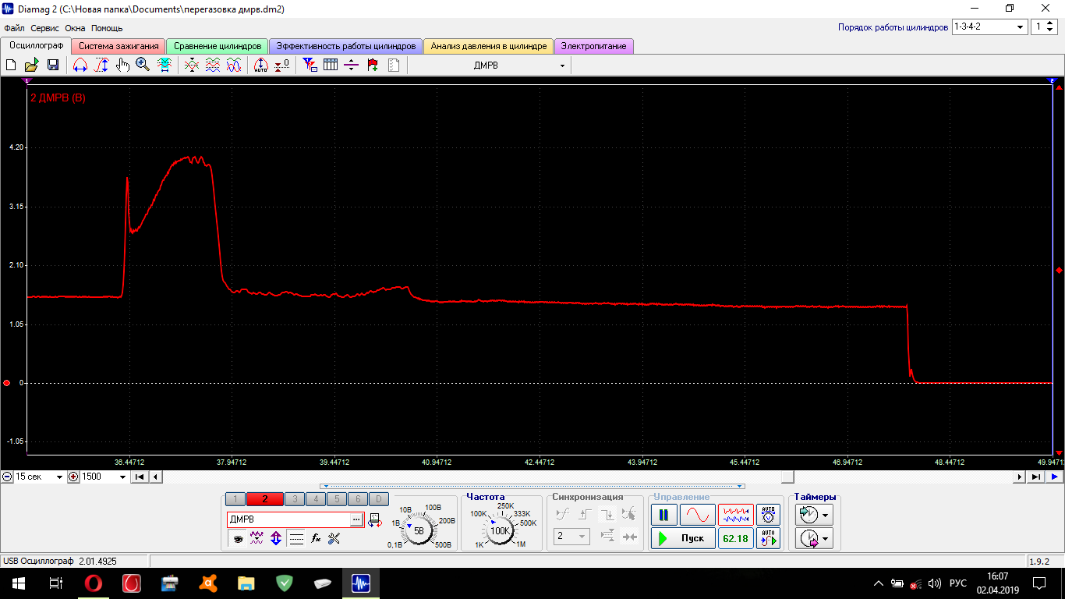Image resolution: width=1065 pixels, height=599 pixels.
Task: Open Анализ давления в цилиндре tab
Action: pyautogui.click(x=489, y=46)
